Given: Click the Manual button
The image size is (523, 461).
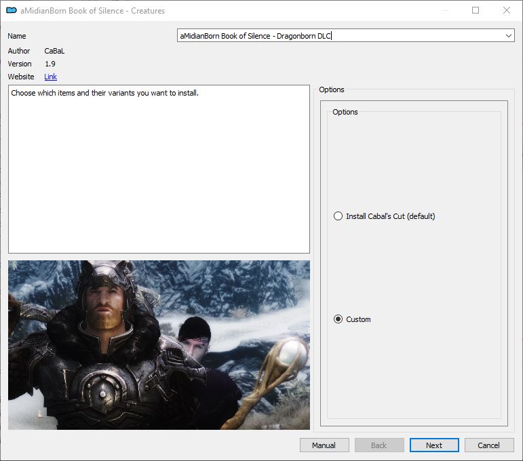Looking at the screenshot, I should tap(324, 445).
